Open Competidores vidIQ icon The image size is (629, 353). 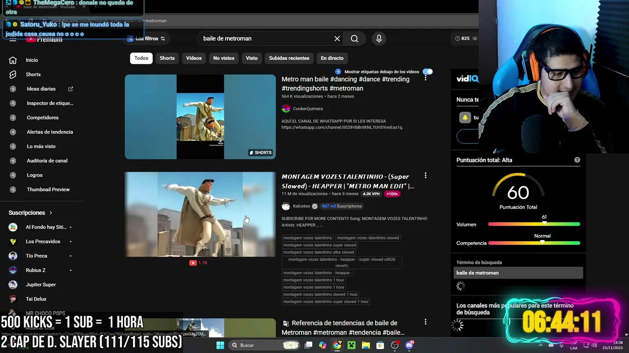[13, 118]
